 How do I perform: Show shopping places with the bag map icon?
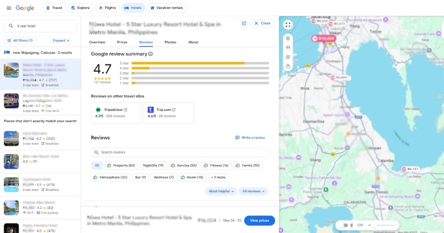[x=288, y=66]
